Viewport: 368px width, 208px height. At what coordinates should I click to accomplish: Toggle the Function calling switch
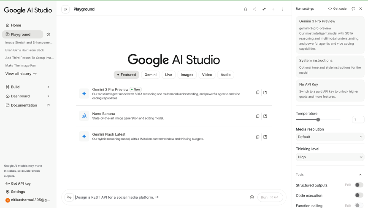359,205
